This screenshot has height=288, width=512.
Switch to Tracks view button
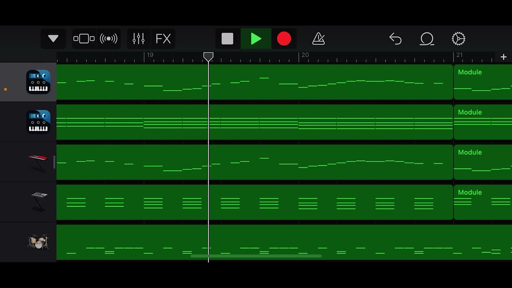(x=84, y=39)
